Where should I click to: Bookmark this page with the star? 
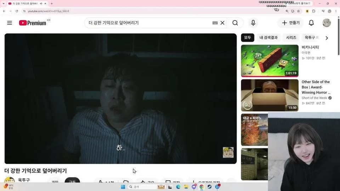point(298,11)
